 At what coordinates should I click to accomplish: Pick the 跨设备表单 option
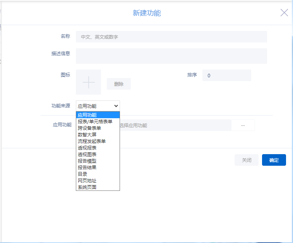tap(98, 128)
